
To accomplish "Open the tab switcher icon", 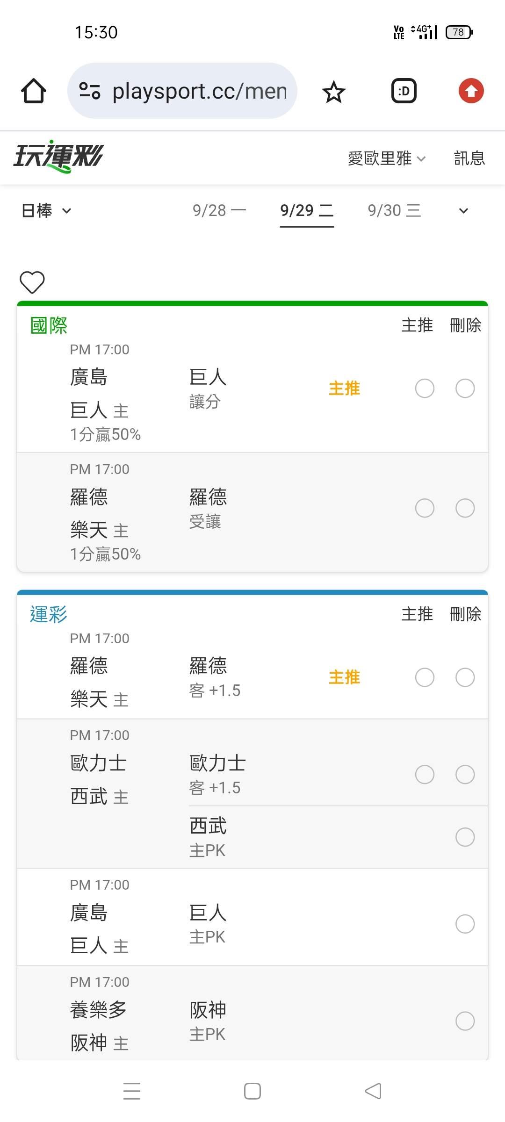I will click(x=404, y=91).
